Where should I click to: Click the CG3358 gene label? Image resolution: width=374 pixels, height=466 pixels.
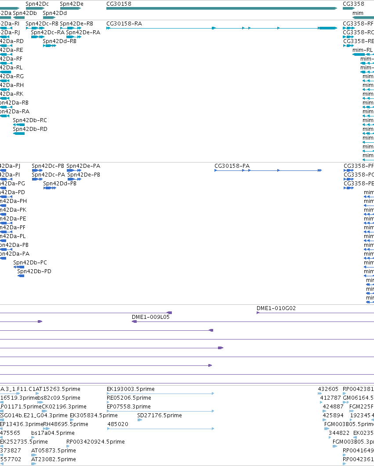point(353,4)
